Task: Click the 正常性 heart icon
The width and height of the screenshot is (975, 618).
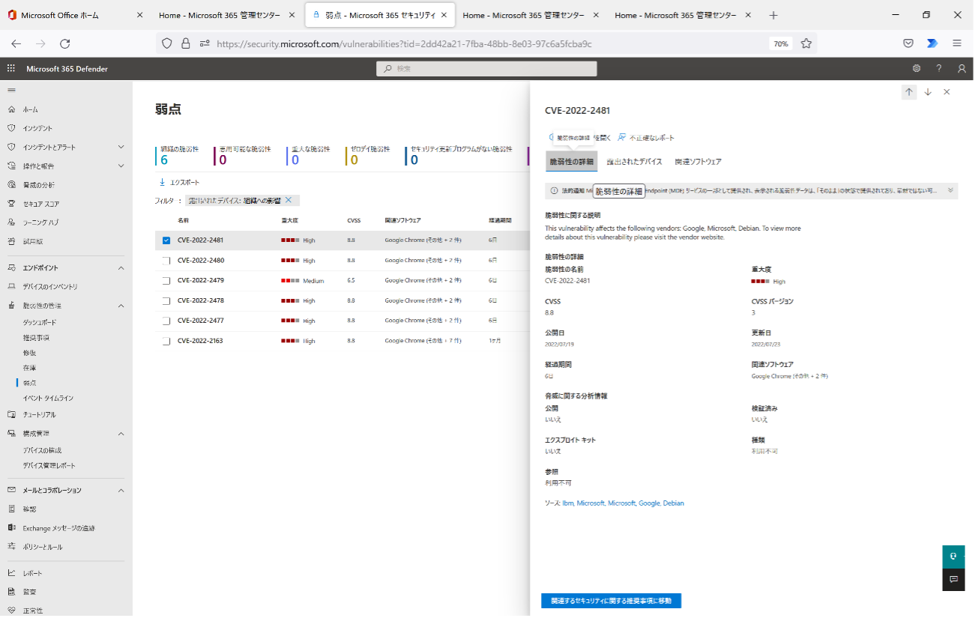Action: [x=11, y=611]
